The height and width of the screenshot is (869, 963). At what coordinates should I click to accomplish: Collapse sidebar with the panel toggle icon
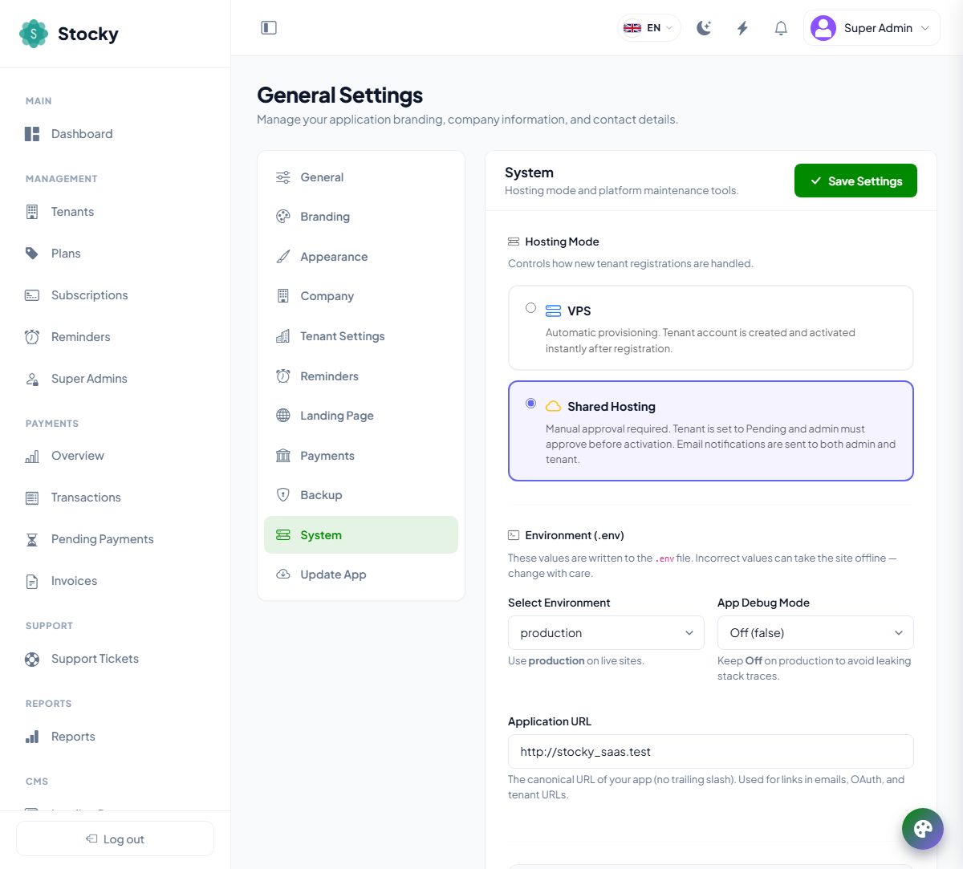(269, 28)
